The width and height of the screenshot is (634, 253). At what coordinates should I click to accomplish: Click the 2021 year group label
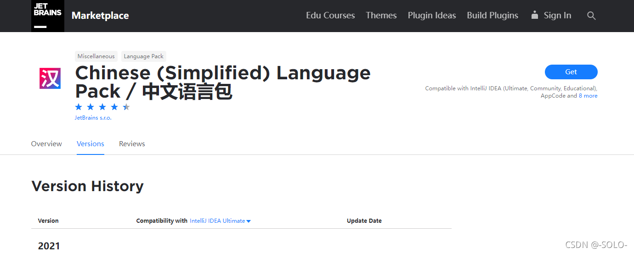49,246
